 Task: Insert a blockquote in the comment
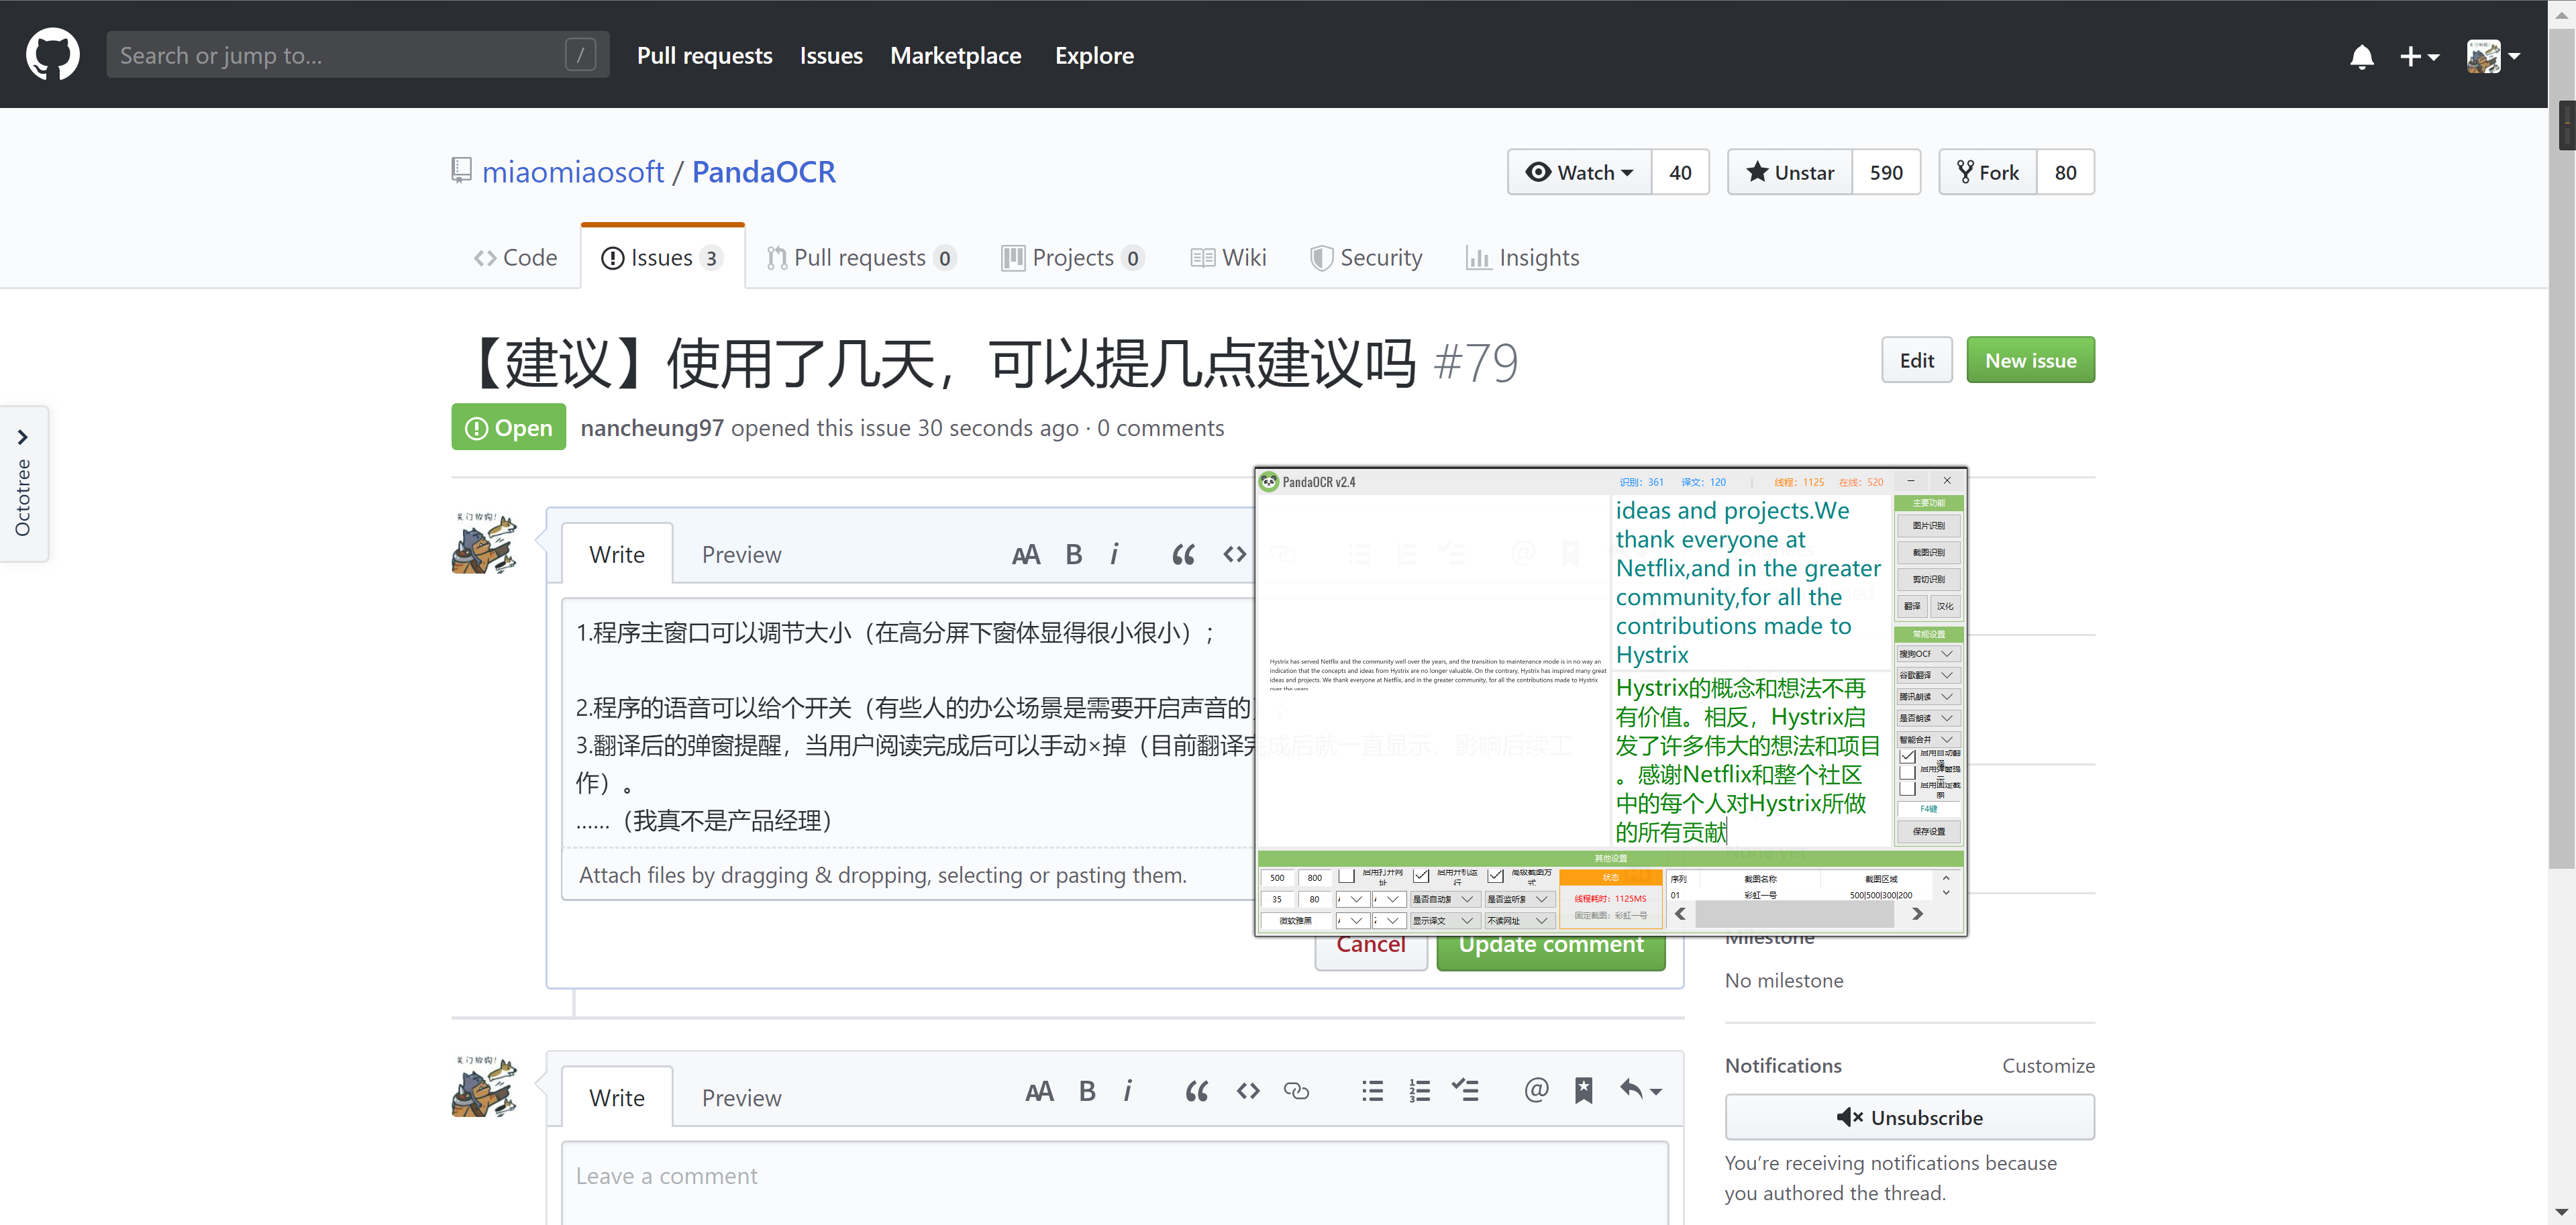pos(1196,1091)
